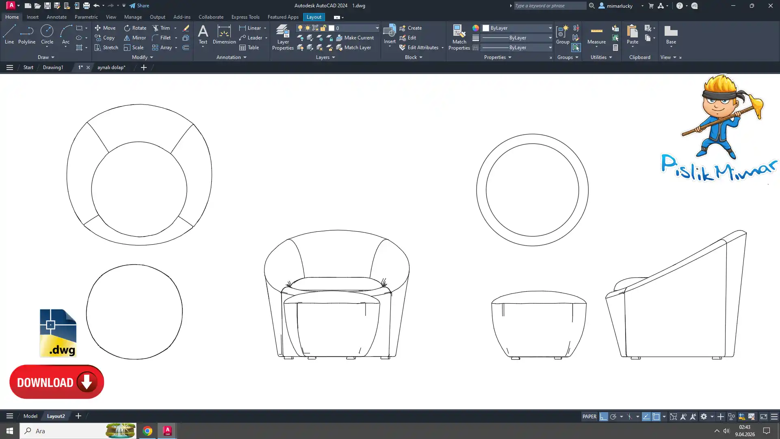This screenshot has width=780, height=439.
Task: Toggle PAPER space button
Action: click(x=589, y=417)
